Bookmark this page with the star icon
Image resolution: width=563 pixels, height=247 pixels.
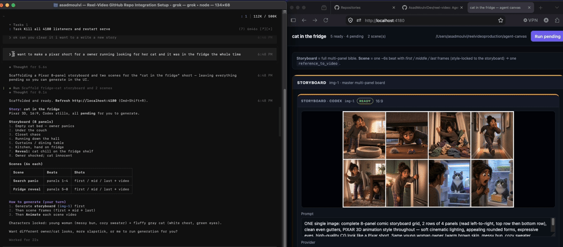click(500, 21)
